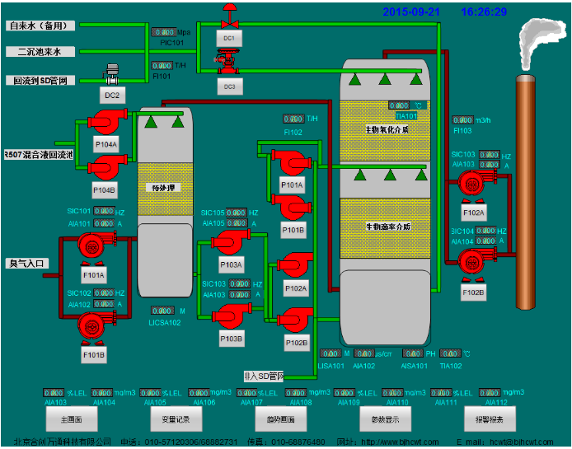Select the P101A red pump symbol
This screenshot has width=572, height=449.
click(291, 162)
